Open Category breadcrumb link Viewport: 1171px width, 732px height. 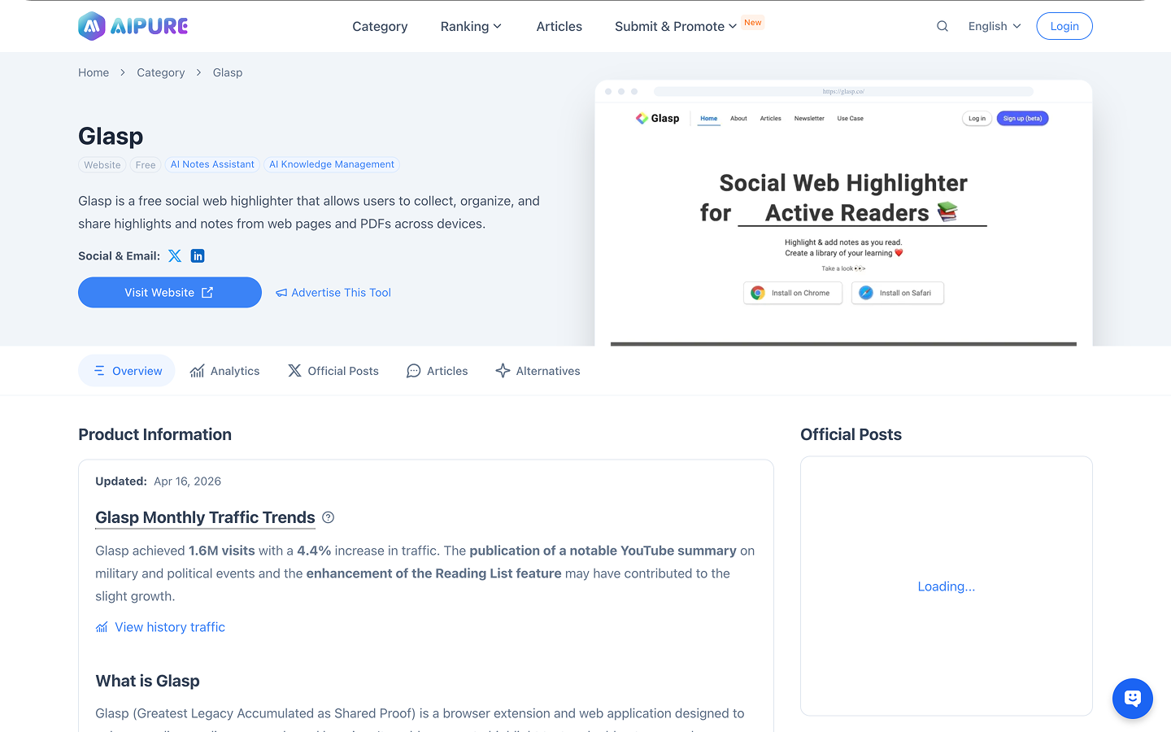161,72
